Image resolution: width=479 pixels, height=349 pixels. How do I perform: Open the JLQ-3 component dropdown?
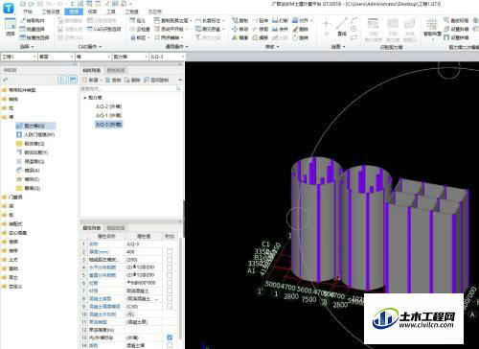tap(168, 57)
